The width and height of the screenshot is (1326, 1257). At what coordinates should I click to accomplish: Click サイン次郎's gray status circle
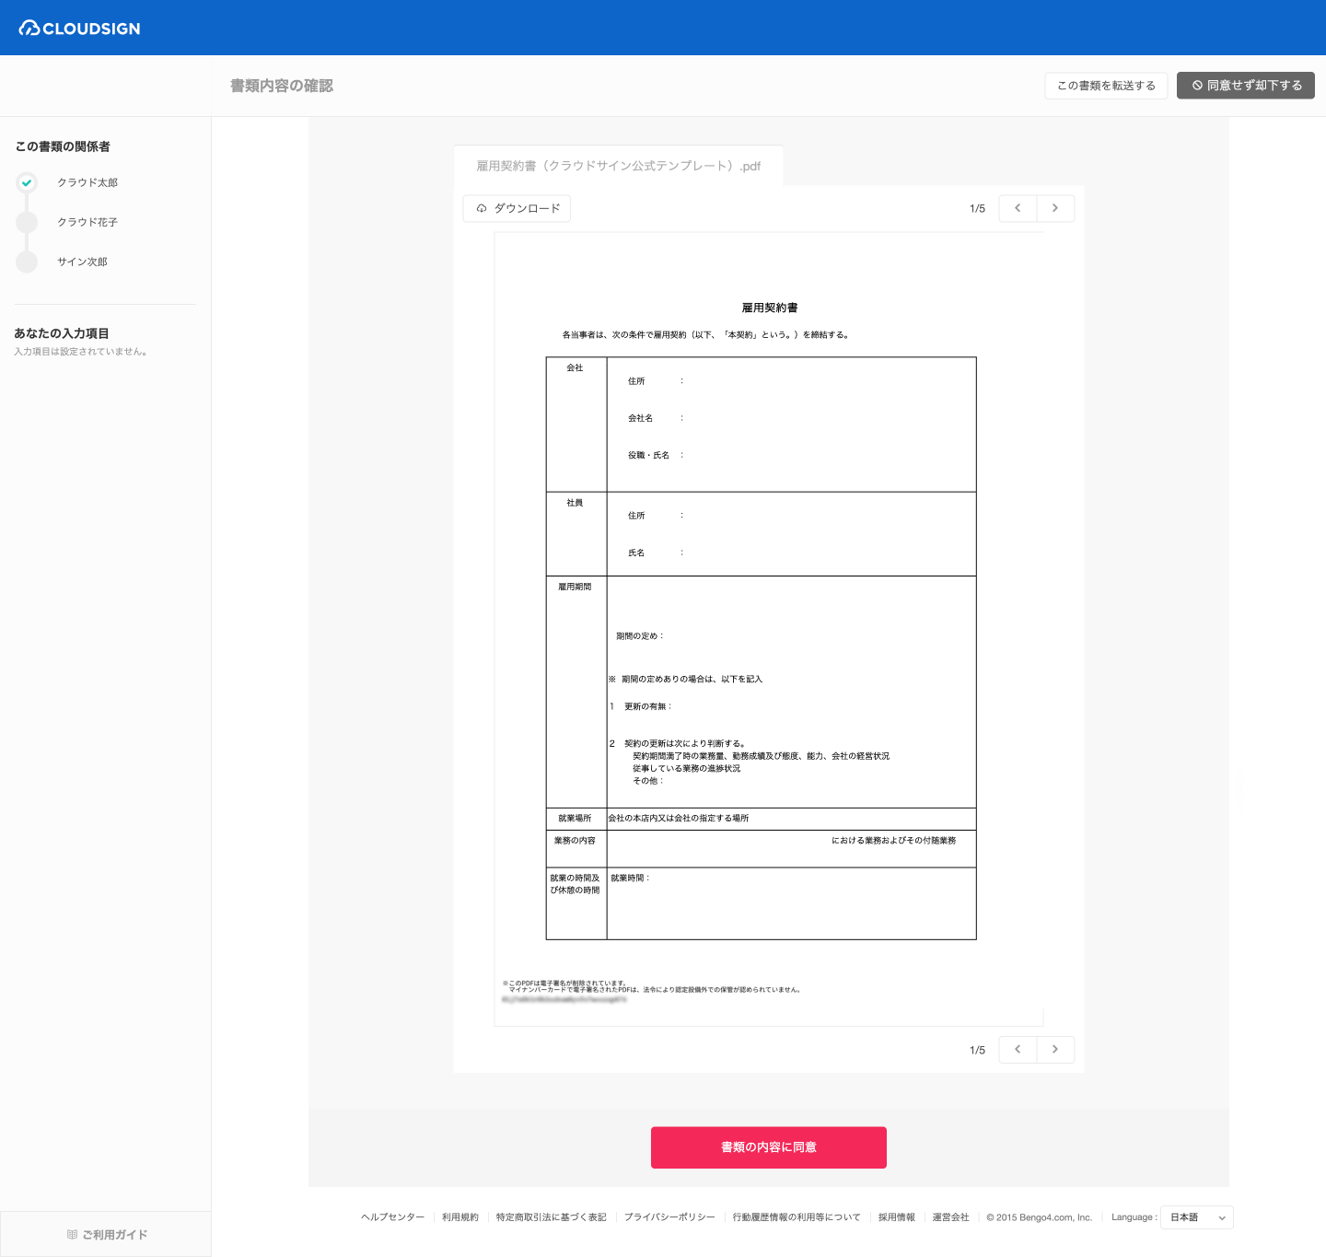(x=27, y=262)
